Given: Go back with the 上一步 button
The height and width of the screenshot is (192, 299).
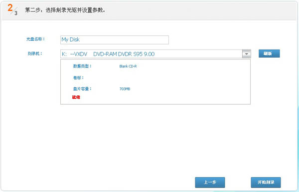Looking at the screenshot, I should point(210,182).
